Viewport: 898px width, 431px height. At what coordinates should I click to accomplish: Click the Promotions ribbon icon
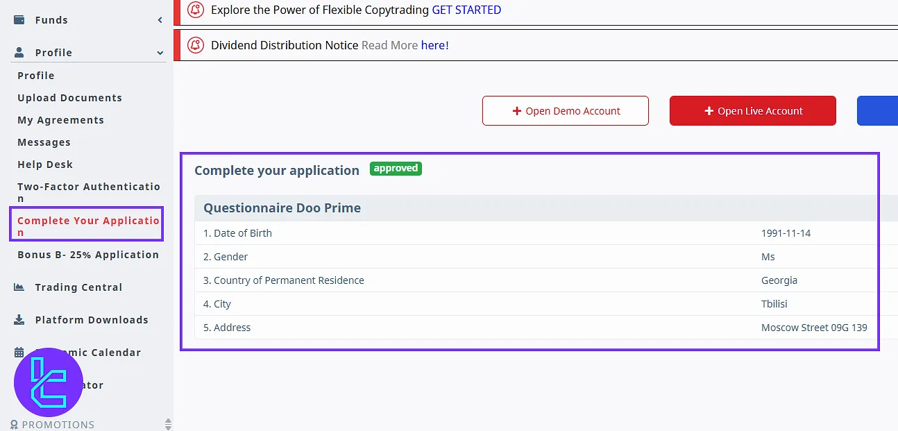tap(15, 424)
